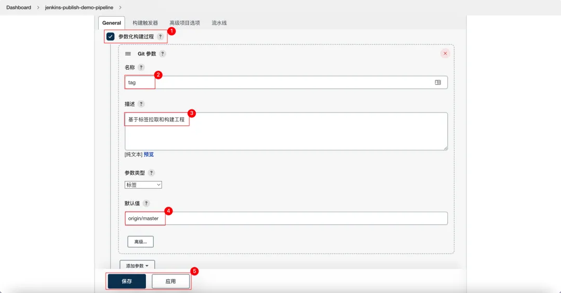Screen dimensions: 561x293
Task: Open jenkins-publish-demo-pipeline breadcrumb link
Action: coord(79,7)
